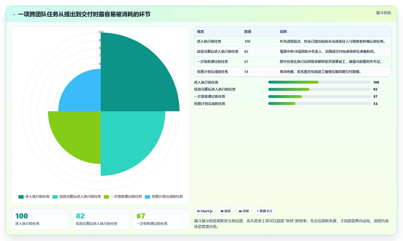403x241 pixels.
Task: Select the 进度 tag
Action: pyautogui.click(x=244, y=211)
